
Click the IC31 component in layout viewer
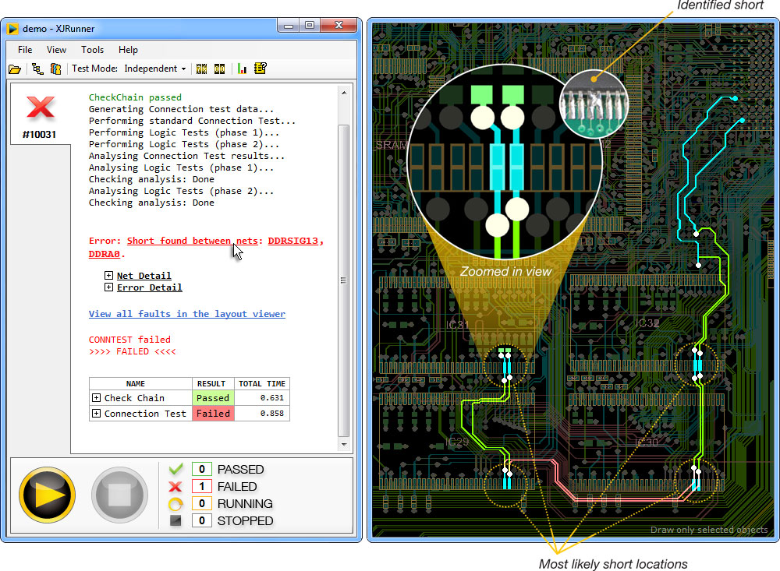[457, 325]
